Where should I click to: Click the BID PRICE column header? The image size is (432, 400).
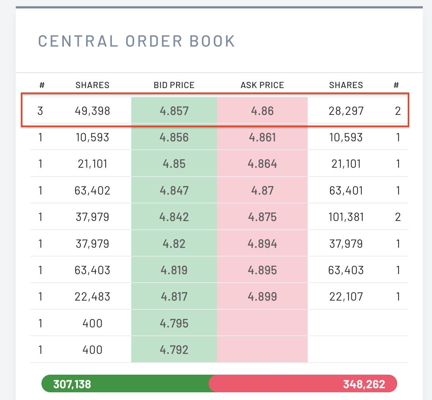coord(174,85)
